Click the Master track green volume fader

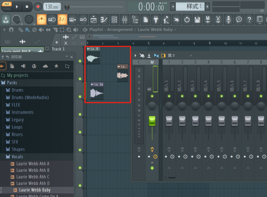(152, 121)
